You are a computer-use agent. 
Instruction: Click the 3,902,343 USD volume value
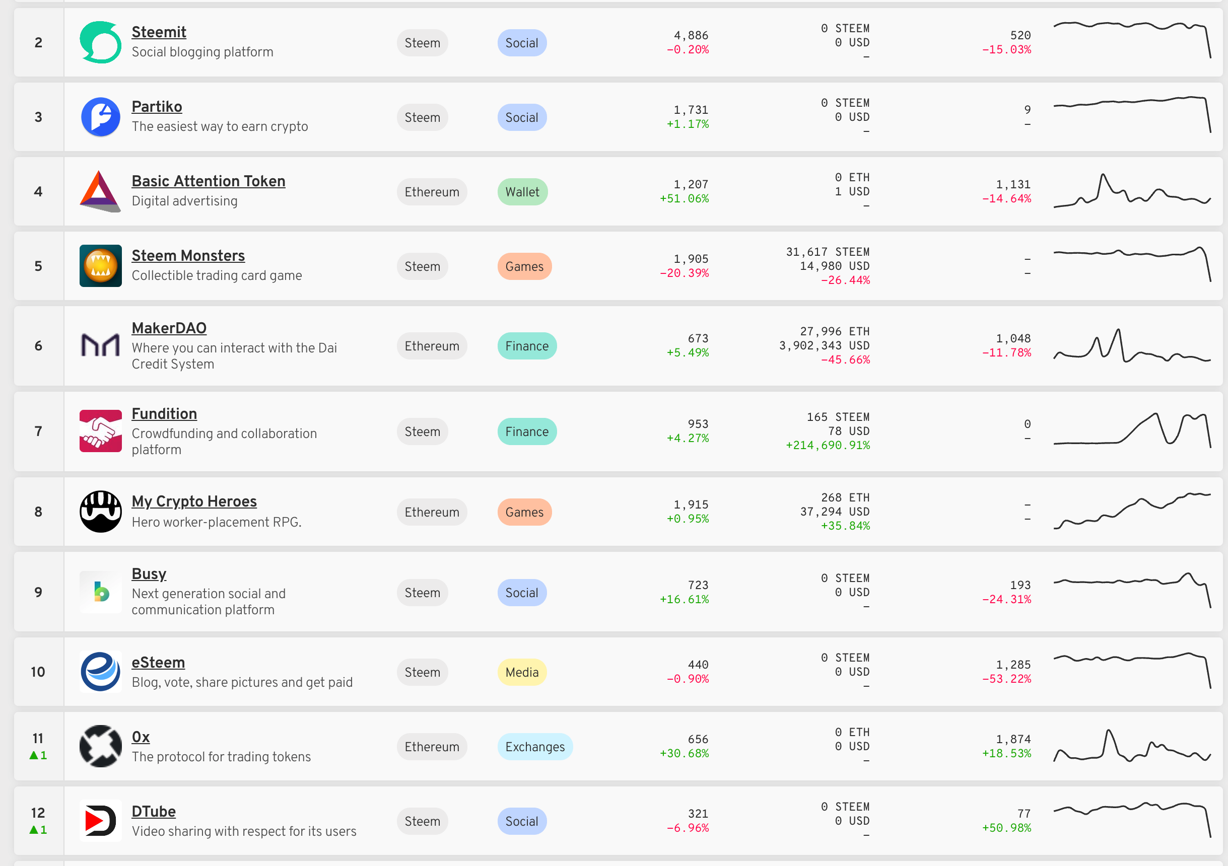click(824, 345)
